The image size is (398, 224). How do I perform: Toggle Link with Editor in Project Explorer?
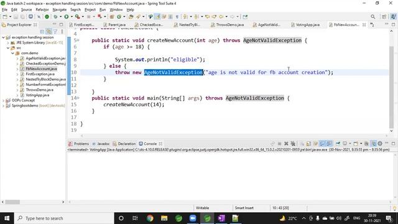[49, 32]
